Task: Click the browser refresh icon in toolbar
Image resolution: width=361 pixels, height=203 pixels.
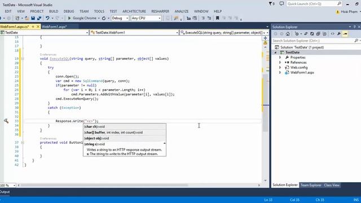Action: [x=104, y=18]
